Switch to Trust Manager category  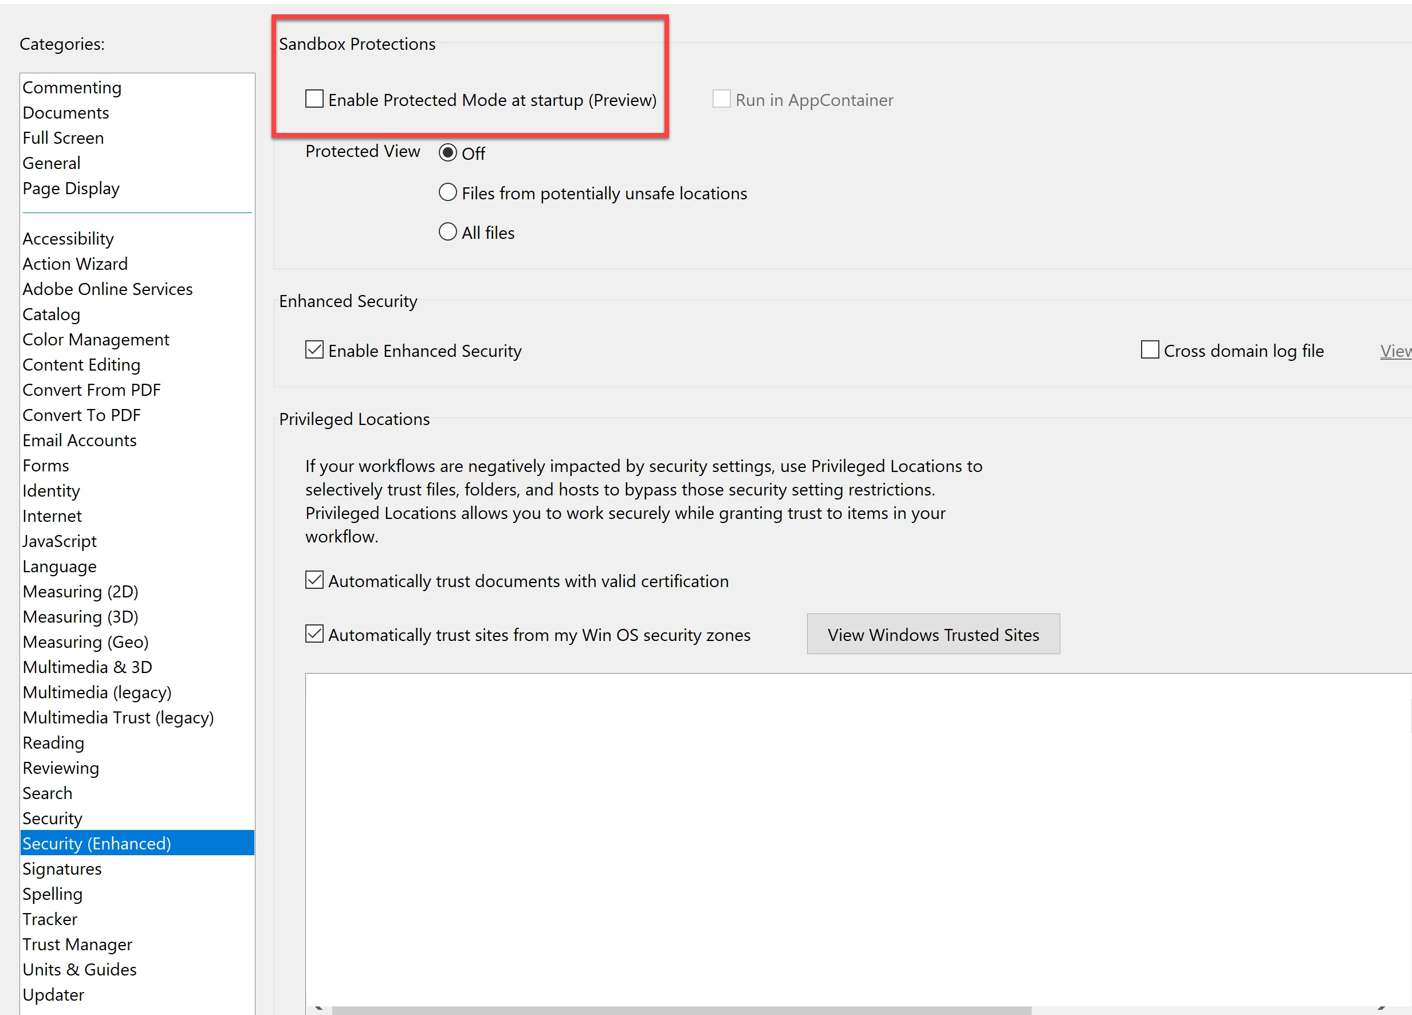point(77,944)
